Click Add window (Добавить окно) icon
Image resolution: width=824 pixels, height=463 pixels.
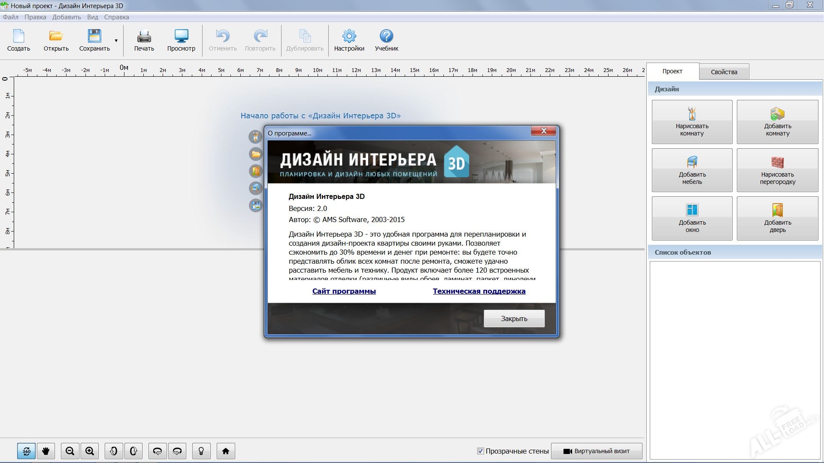[692, 210]
